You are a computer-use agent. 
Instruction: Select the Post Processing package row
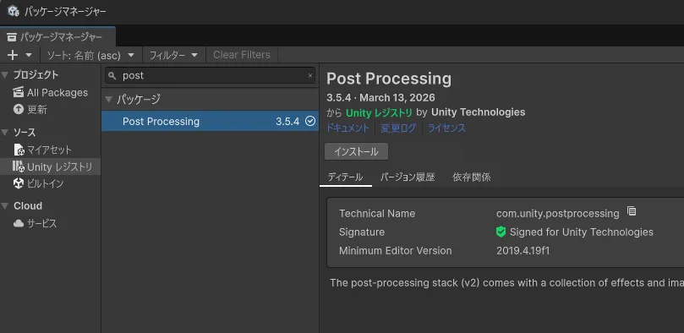tap(210, 121)
